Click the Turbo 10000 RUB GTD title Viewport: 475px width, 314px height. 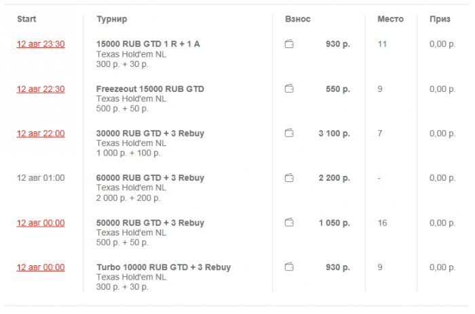click(164, 267)
